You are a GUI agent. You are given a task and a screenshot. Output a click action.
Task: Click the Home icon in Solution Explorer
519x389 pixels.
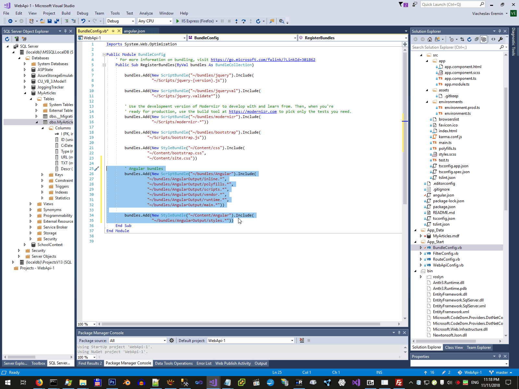coord(430,39)
